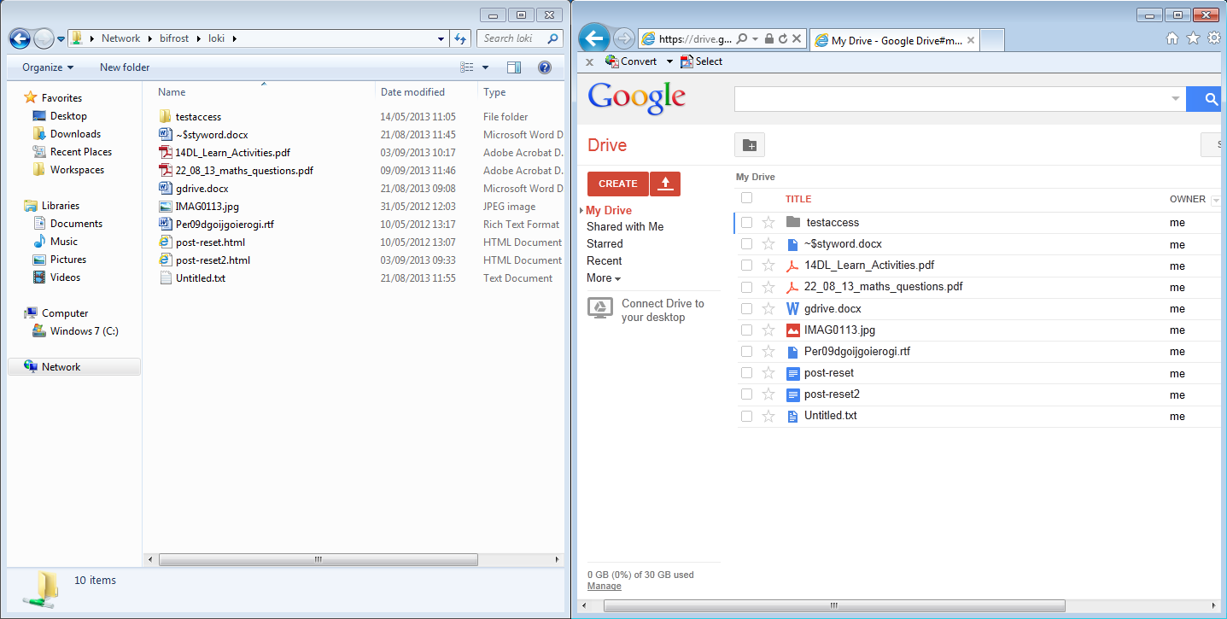Check the box next to IMAG0113.jpg
The image size is (1227, 619).
(746, 330)
